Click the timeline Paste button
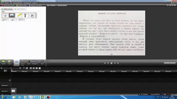Viewport: 177px width, 99px height. 40,68
